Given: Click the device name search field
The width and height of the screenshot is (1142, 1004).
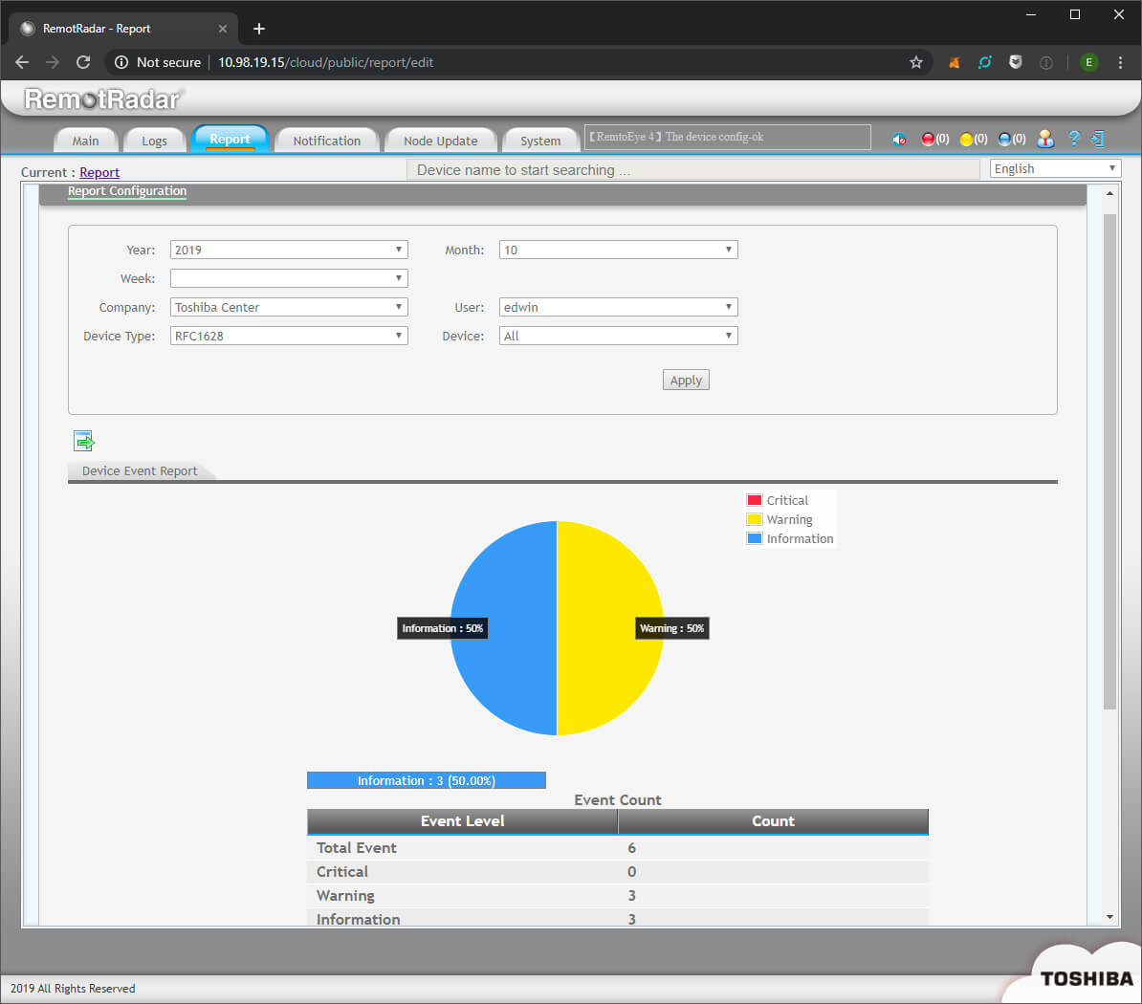Looking at the screenshot, I should click(692, 170).
